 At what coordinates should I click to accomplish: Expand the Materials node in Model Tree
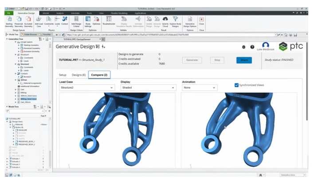(11, 125)
